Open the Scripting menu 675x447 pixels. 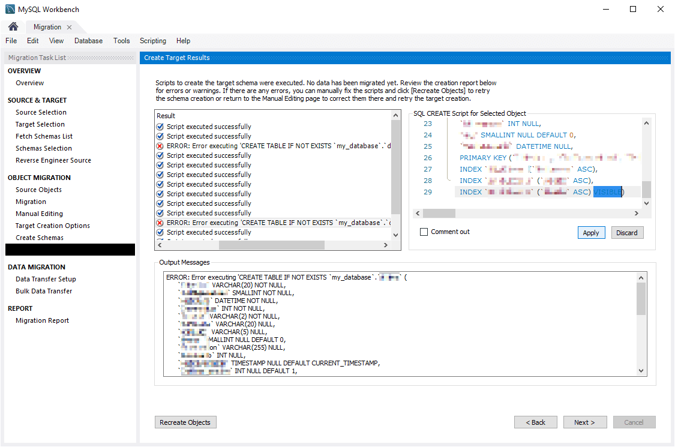[153, 40]
